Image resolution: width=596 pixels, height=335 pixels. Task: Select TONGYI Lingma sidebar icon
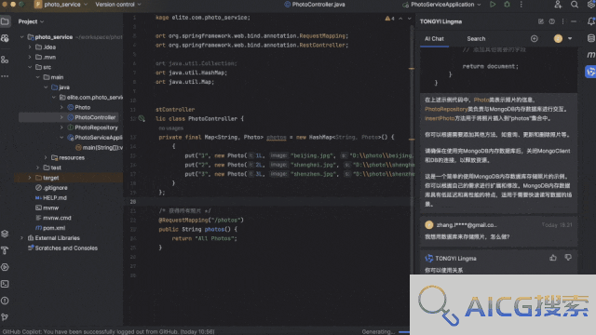pyautogui.click(x=590, y=72)
